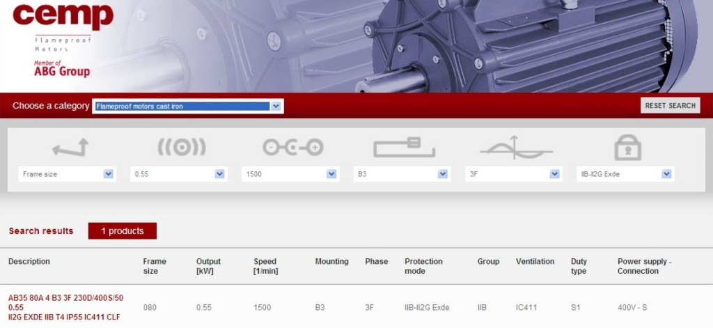The image size is (713, 328).
Task: Click the mounting type icon
Action: tap(405, 148)
